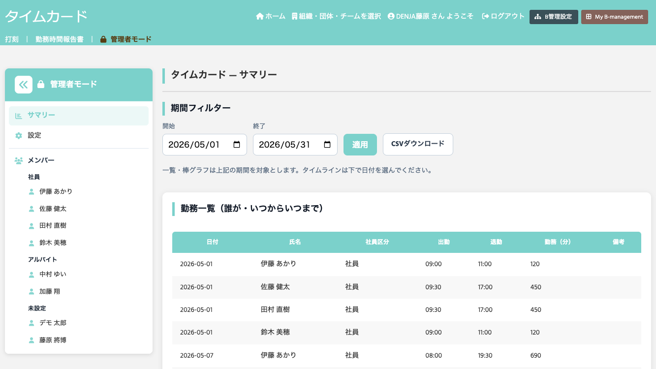Select member 佐藤 健太 in the sidebar
Viewport: 656px width, 369px height.
pyautogui.click(x=53, y=209)
